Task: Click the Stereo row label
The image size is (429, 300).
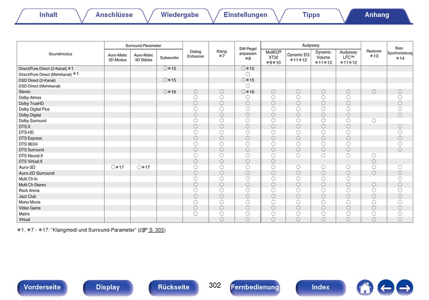Action: point(25,92)
